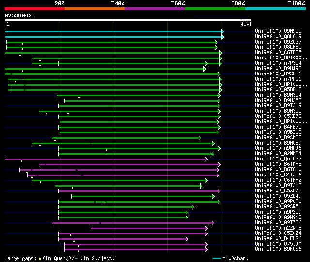
Task: Click the arrowhead ending the A9SR51 alignment
Action: (x=193, y=207)
